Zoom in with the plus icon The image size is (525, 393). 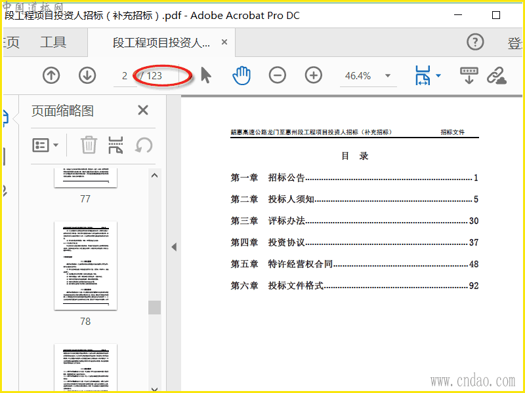tap(314, 75)
